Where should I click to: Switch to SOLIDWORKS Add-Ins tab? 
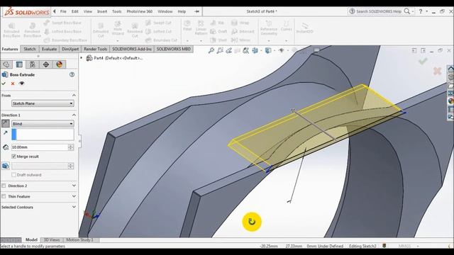click(x=132, y=49)
